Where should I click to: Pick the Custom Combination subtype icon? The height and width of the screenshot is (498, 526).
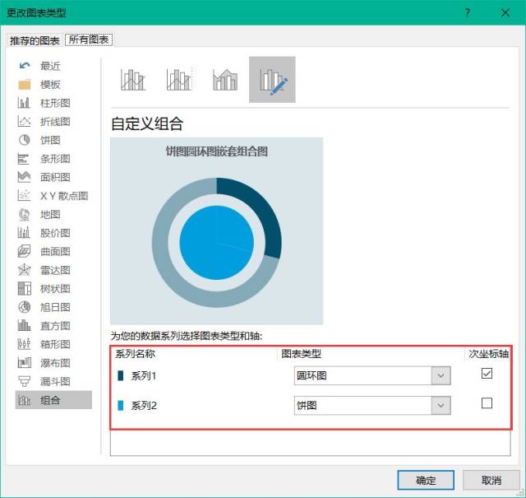[272, 80]
